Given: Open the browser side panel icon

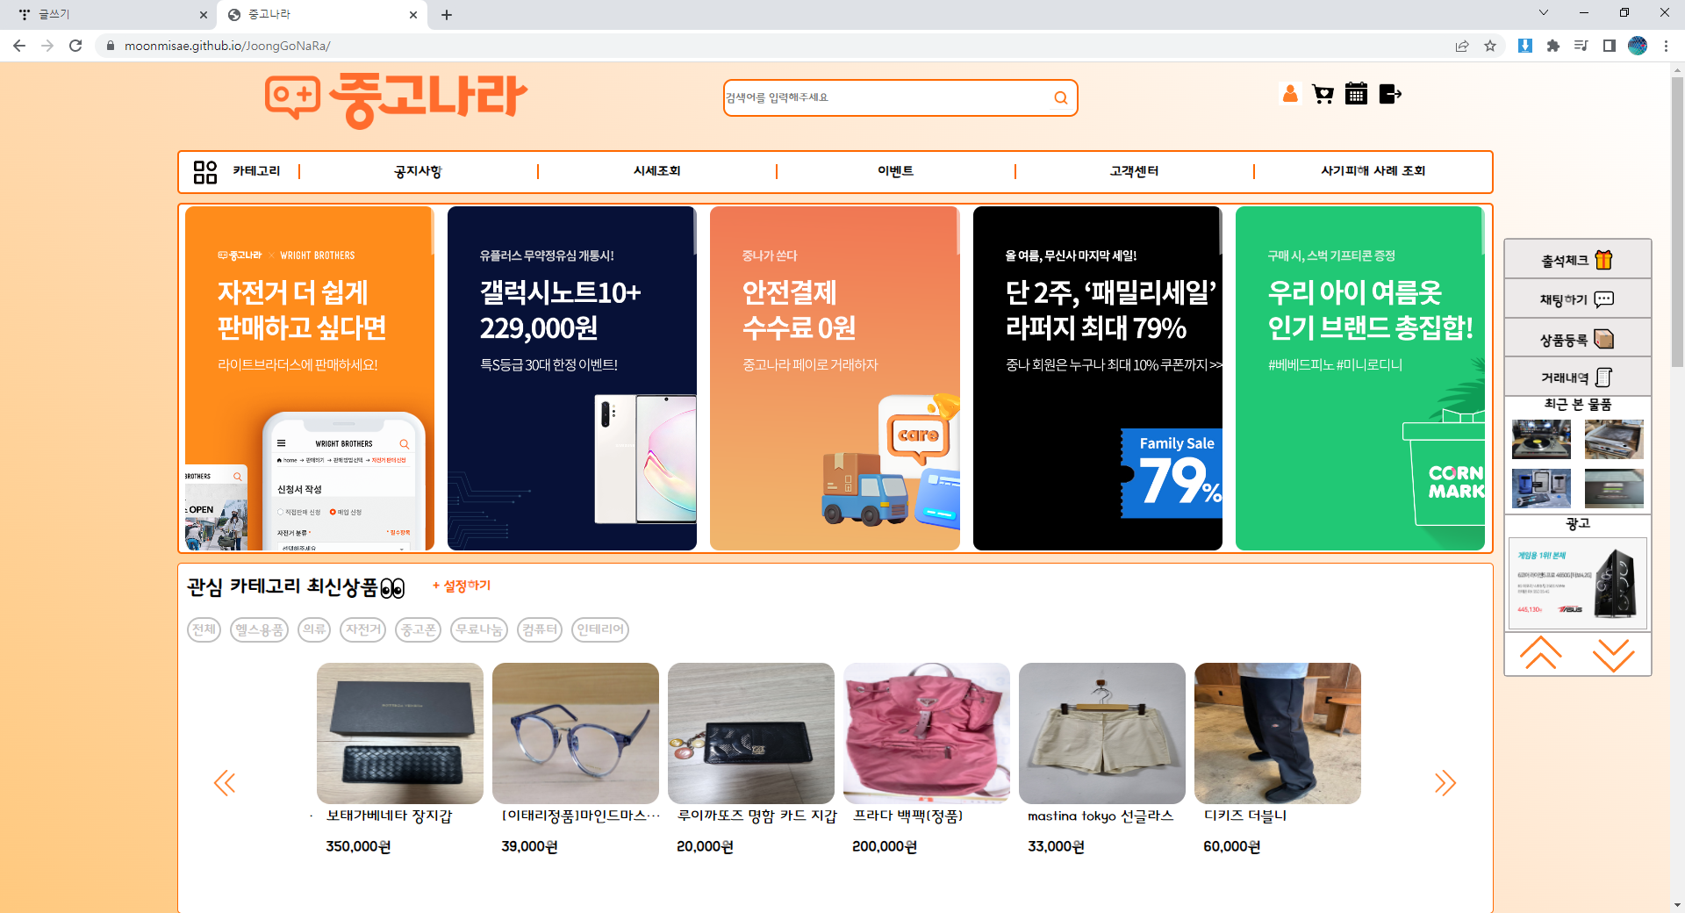Looking at the screenshot, I should pos(1610,46).
